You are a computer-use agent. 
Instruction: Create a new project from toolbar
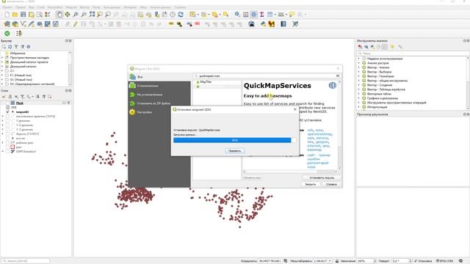click(x=7, y=15)
